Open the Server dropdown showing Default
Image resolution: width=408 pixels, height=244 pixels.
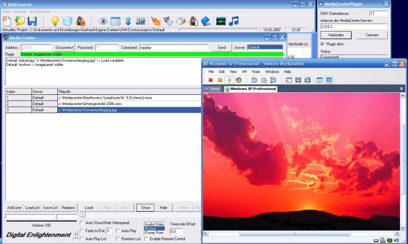(265, 48)
